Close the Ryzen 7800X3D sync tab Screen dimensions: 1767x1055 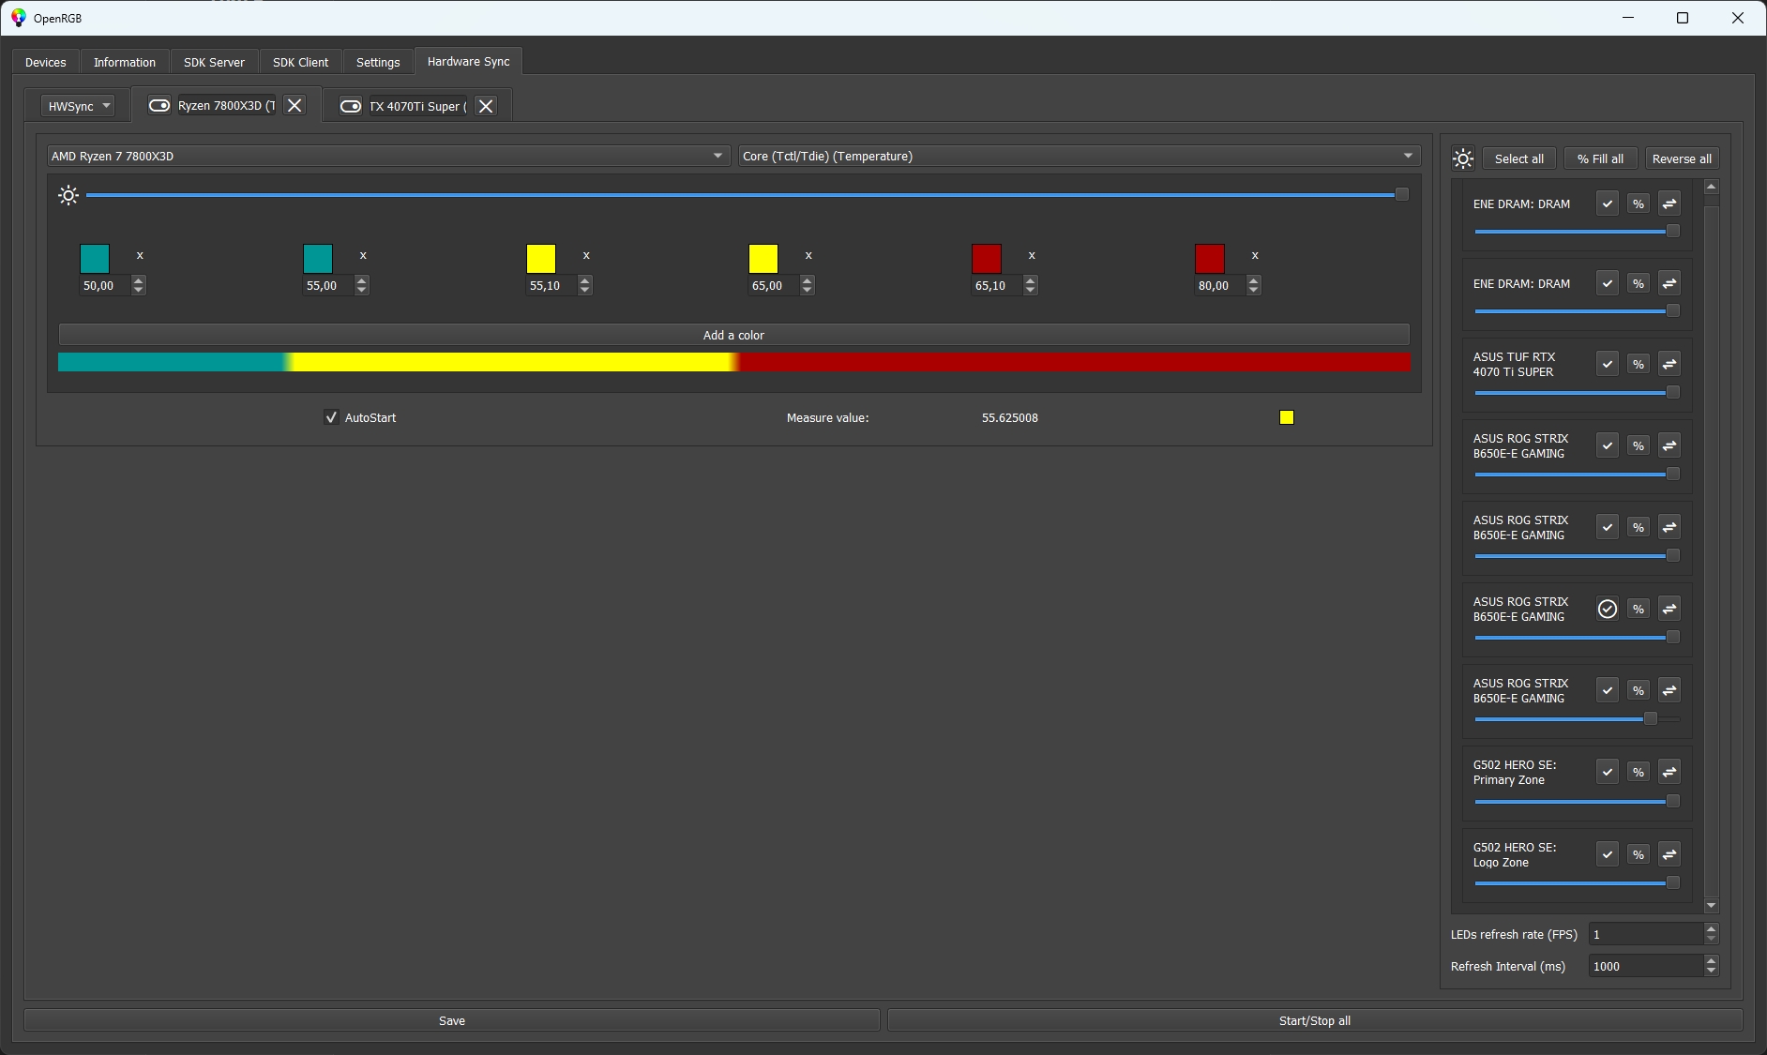click(x=294, y=105)
